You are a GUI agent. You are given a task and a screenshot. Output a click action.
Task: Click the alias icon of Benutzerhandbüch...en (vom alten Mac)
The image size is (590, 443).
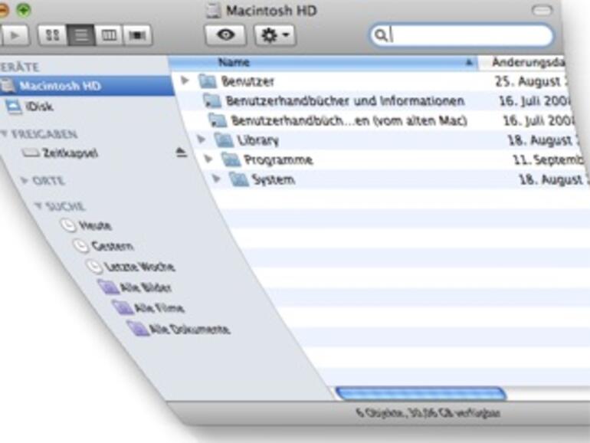point(218,120)
